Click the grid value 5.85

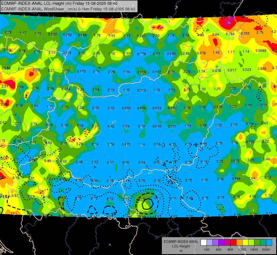[x=48, y=161]
